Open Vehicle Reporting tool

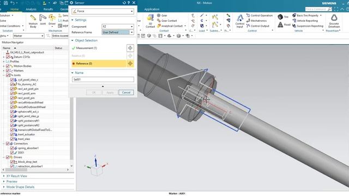[x=305, y=21]
